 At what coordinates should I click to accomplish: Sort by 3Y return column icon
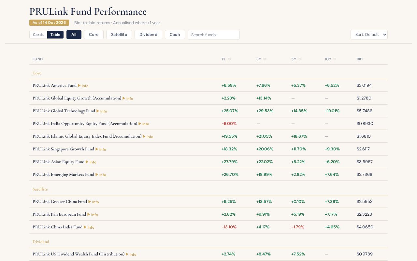[265, 59]
